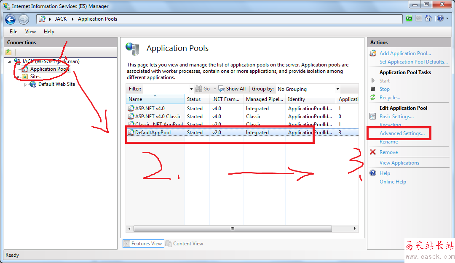Switch to Features View tab
455x263 pixels.
click(x=143, y=244)
